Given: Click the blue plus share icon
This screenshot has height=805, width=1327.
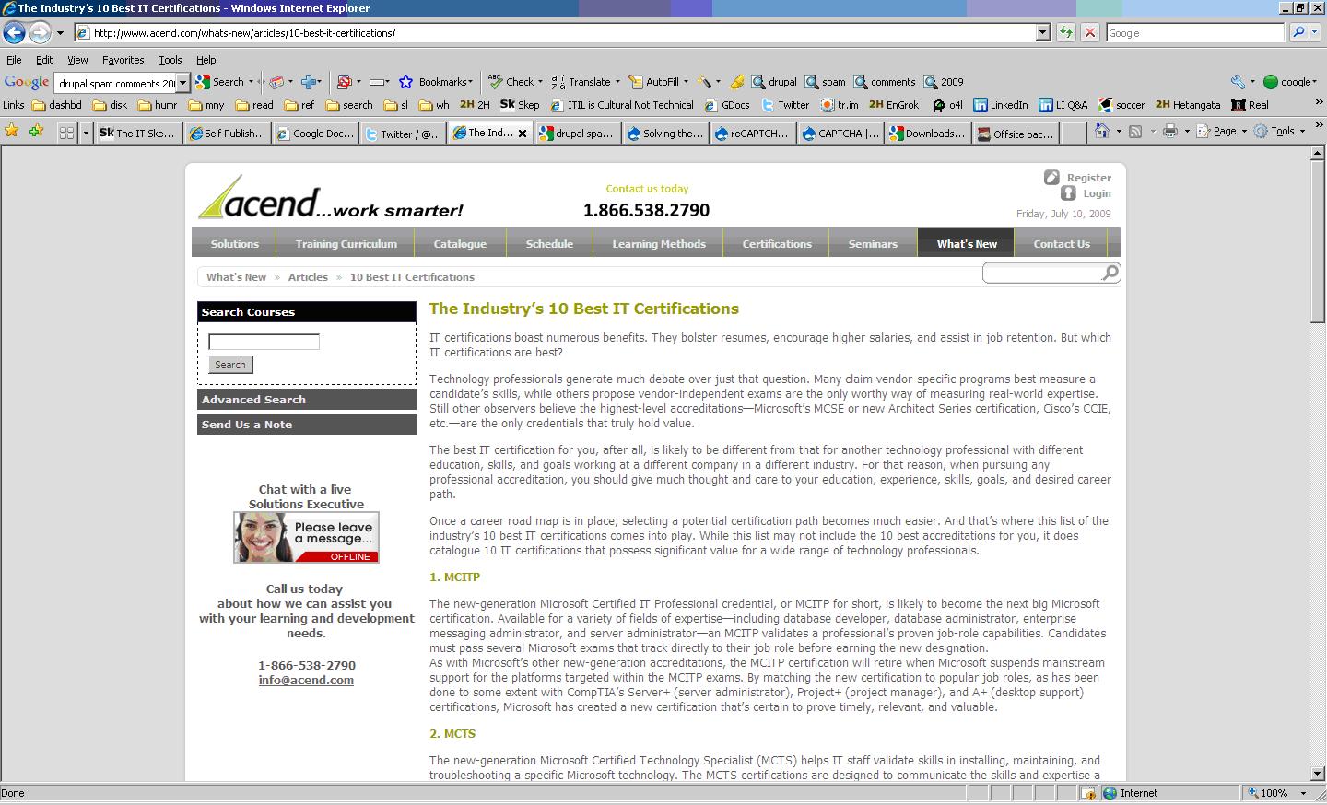Looking at the screenshot, I should click(310, 82).
